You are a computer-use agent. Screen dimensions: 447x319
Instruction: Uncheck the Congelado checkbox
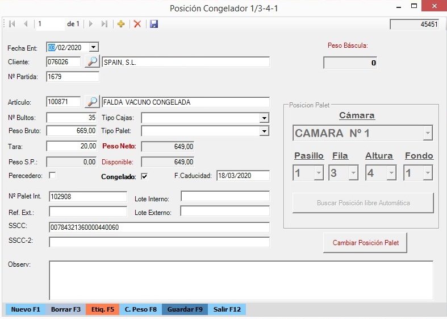click(144, 176)
